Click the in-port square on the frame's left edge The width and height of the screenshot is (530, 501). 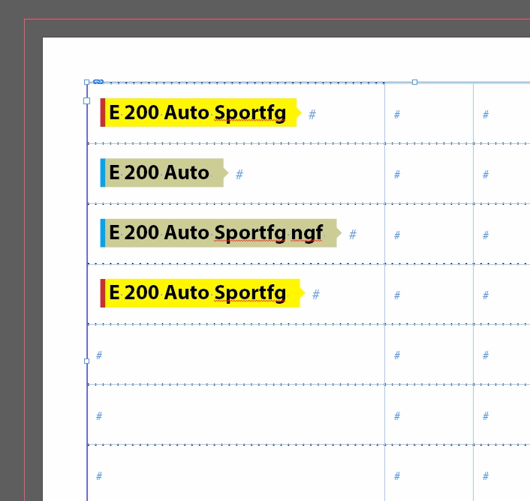pyautogui.click(x=86, y=101)
